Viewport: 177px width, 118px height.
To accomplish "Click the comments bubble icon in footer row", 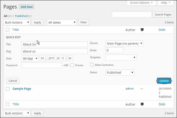I will point(142,104).
